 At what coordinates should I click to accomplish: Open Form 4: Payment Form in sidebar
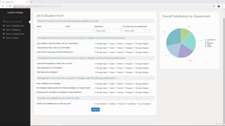[15, 34]
